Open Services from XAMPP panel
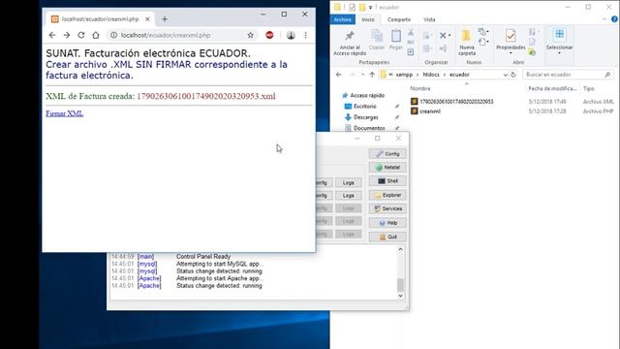Screen dimensions: 620x349 pos(387,208)
